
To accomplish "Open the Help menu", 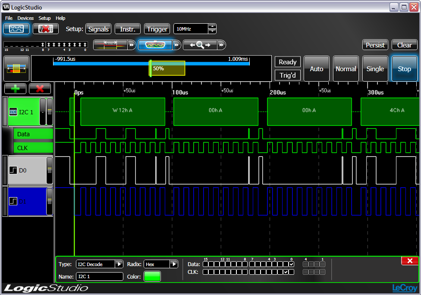I will 60,18.
